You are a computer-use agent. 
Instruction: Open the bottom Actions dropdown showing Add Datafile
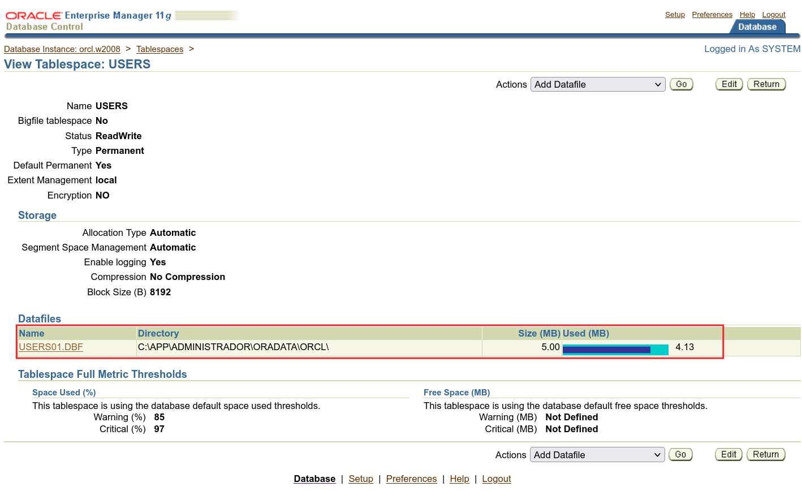point(597,455)
